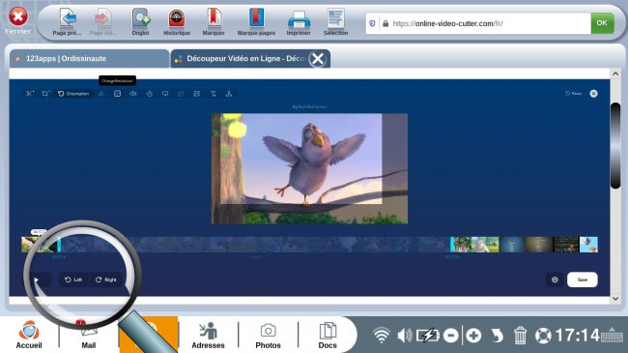Play the video preview

[x=37, y=279]
